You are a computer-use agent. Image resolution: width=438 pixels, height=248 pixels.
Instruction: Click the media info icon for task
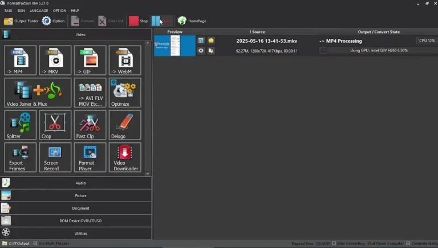coord(201,41)
